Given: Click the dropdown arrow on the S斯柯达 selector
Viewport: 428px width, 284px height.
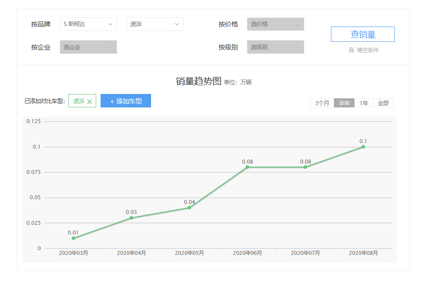Looking at the screenshot, I should pos(111,24).
